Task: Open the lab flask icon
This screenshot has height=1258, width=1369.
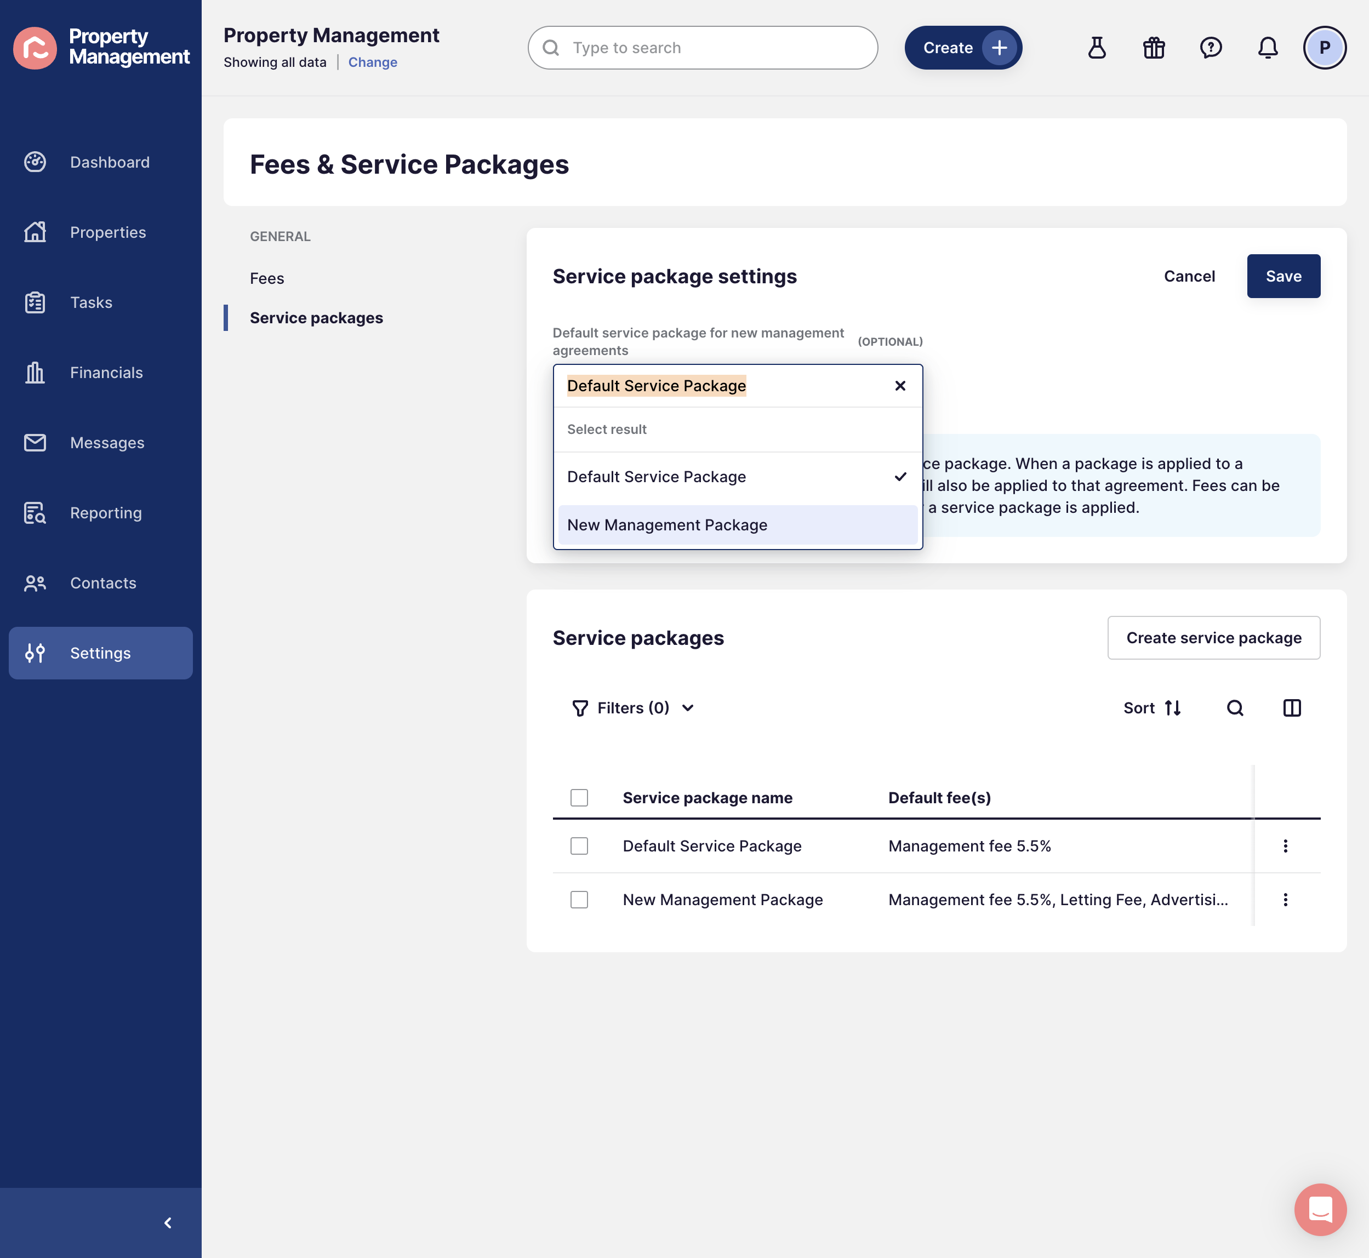Action: coord(1097,48)
